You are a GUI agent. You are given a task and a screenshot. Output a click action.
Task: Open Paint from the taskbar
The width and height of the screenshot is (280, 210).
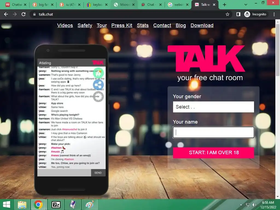pos(90,205)
